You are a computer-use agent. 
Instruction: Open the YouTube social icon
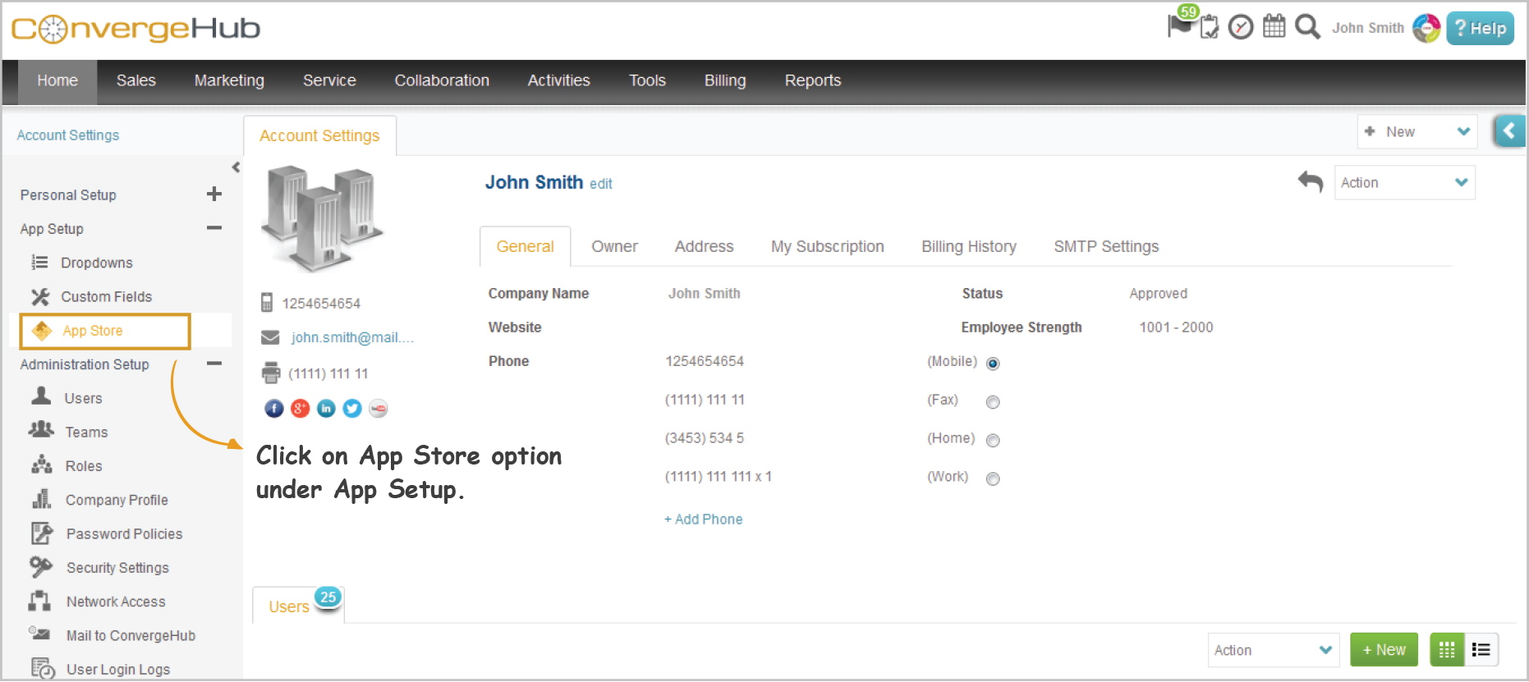point(378,408)
